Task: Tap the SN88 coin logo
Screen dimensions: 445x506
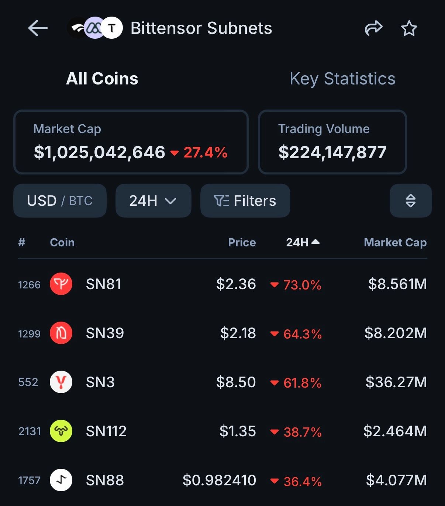Action: 61,480
